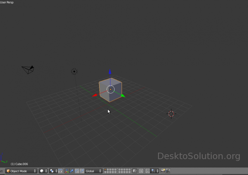Click the OpenGL render animation clapper icon

click(168, 171)
